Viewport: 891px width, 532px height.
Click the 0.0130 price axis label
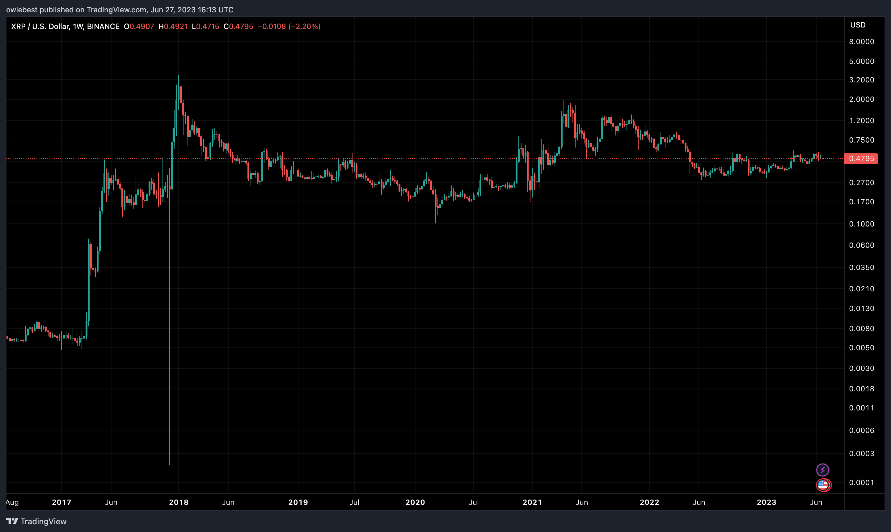point(861,308)
